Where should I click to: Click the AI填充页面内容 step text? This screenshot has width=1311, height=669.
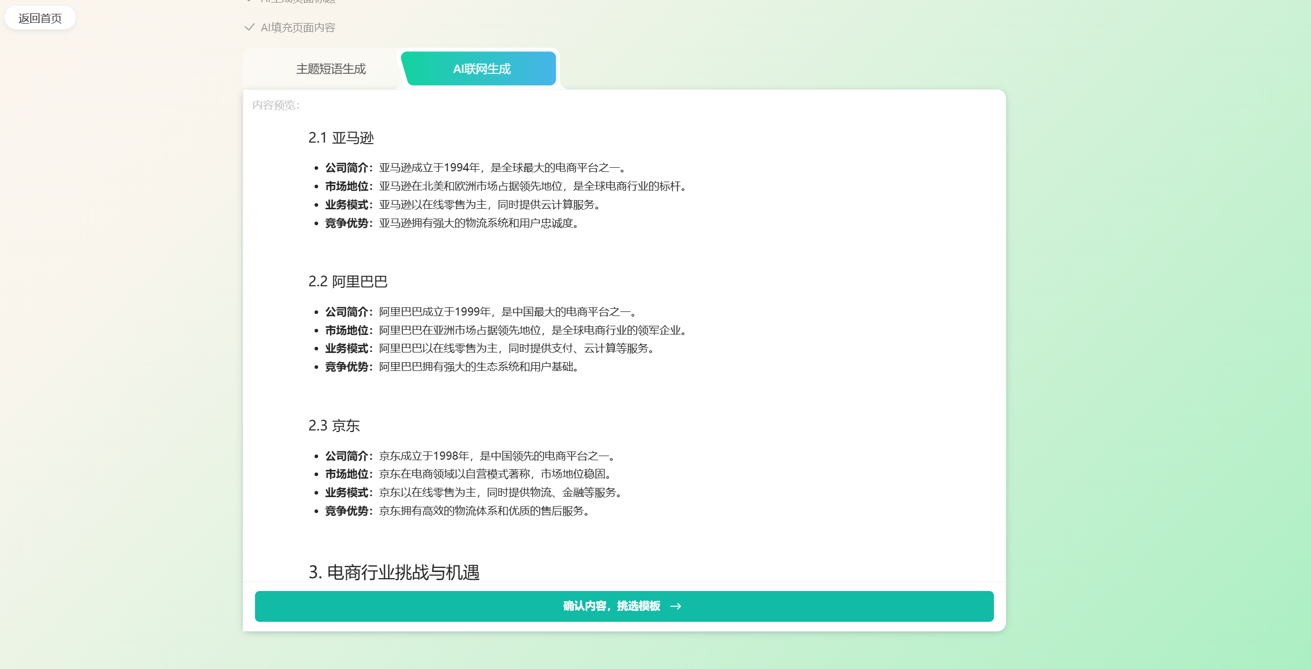(x=298, y=27)
